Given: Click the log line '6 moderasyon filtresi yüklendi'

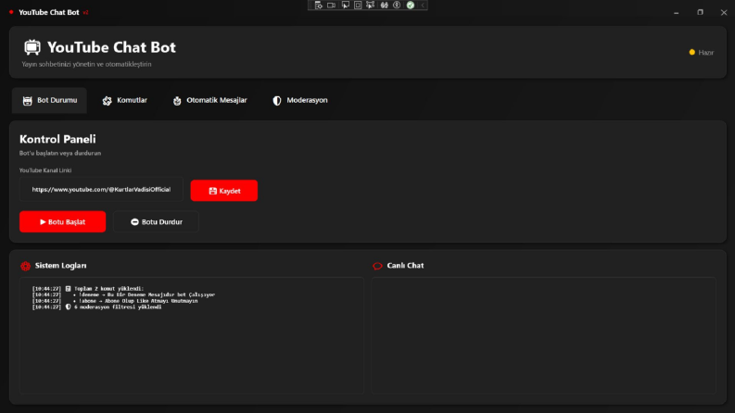Looking at the screenshot, I should tap(118, 307).
